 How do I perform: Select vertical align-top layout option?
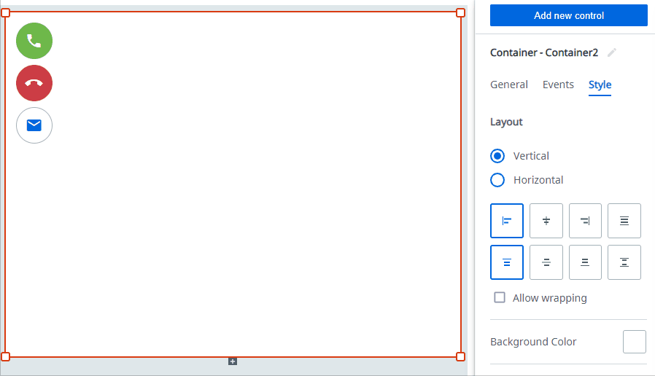(507, 262)
